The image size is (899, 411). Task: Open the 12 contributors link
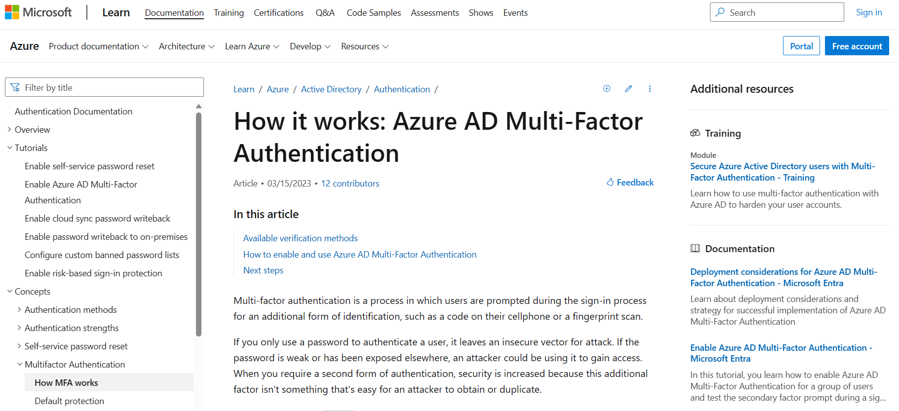(350, 183)
